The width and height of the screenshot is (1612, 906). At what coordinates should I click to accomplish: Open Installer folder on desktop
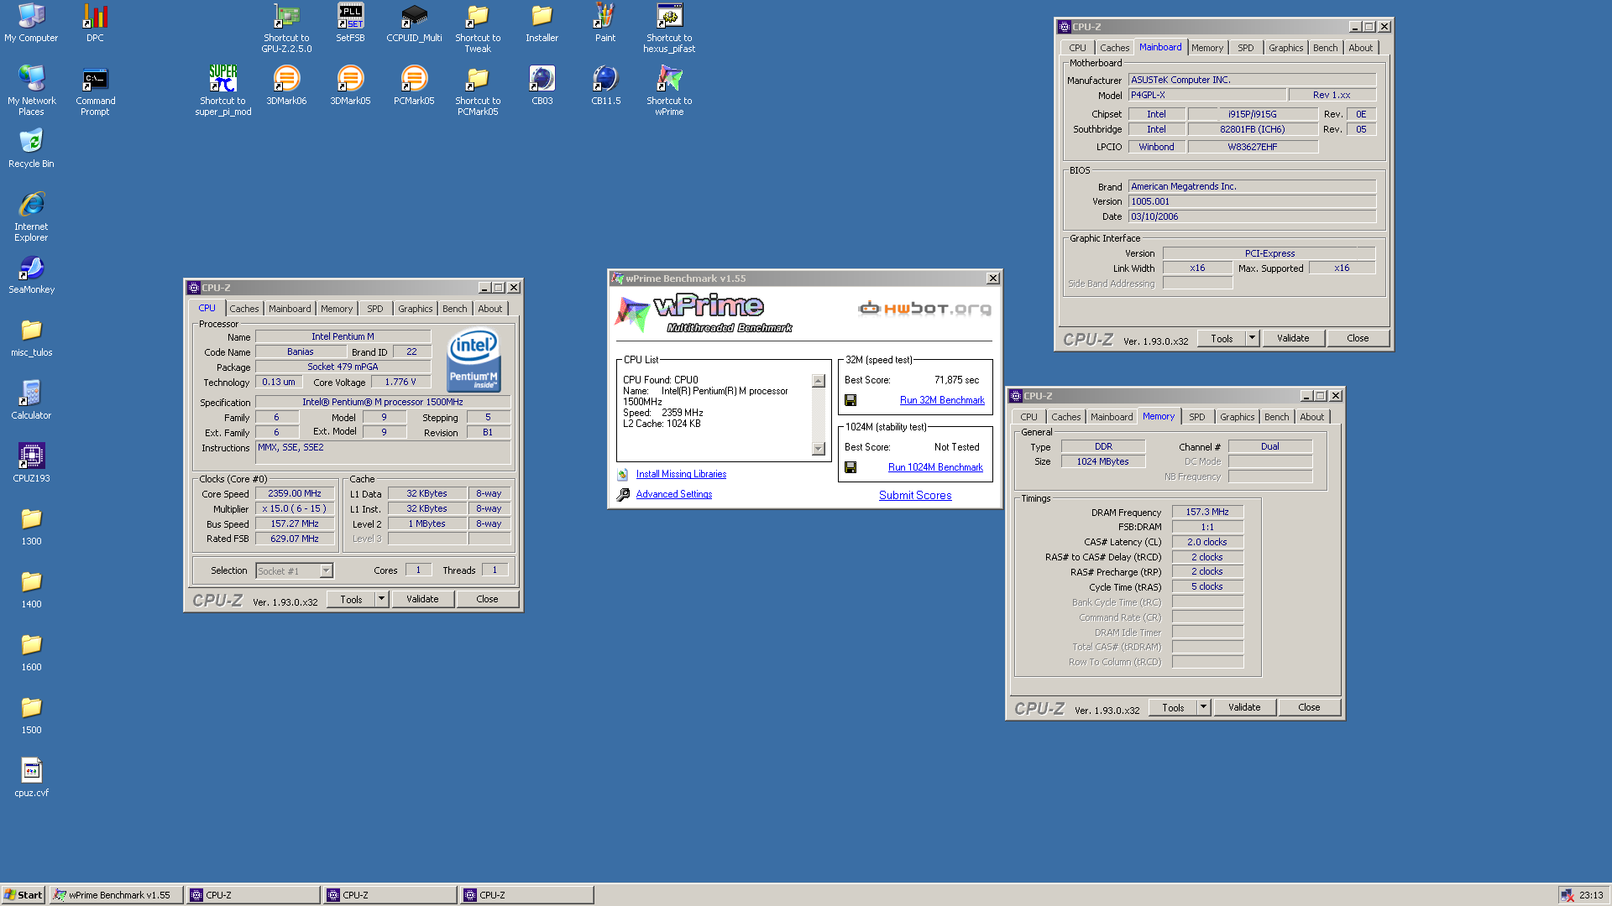[542, 23]
